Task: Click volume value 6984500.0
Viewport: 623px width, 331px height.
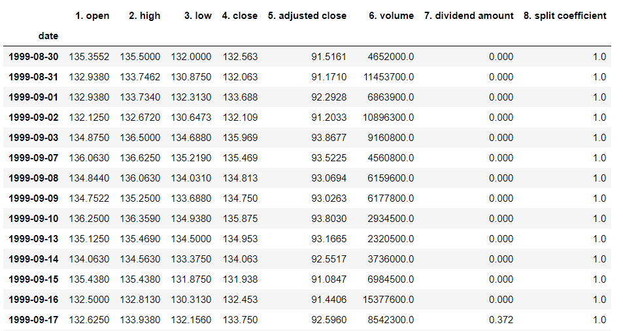Action: tap(391, 279)
